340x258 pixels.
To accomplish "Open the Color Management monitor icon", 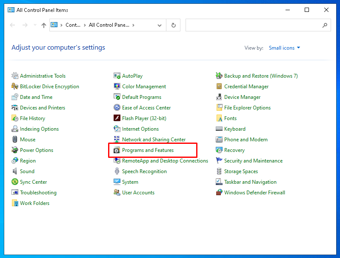I will (117, 86).
